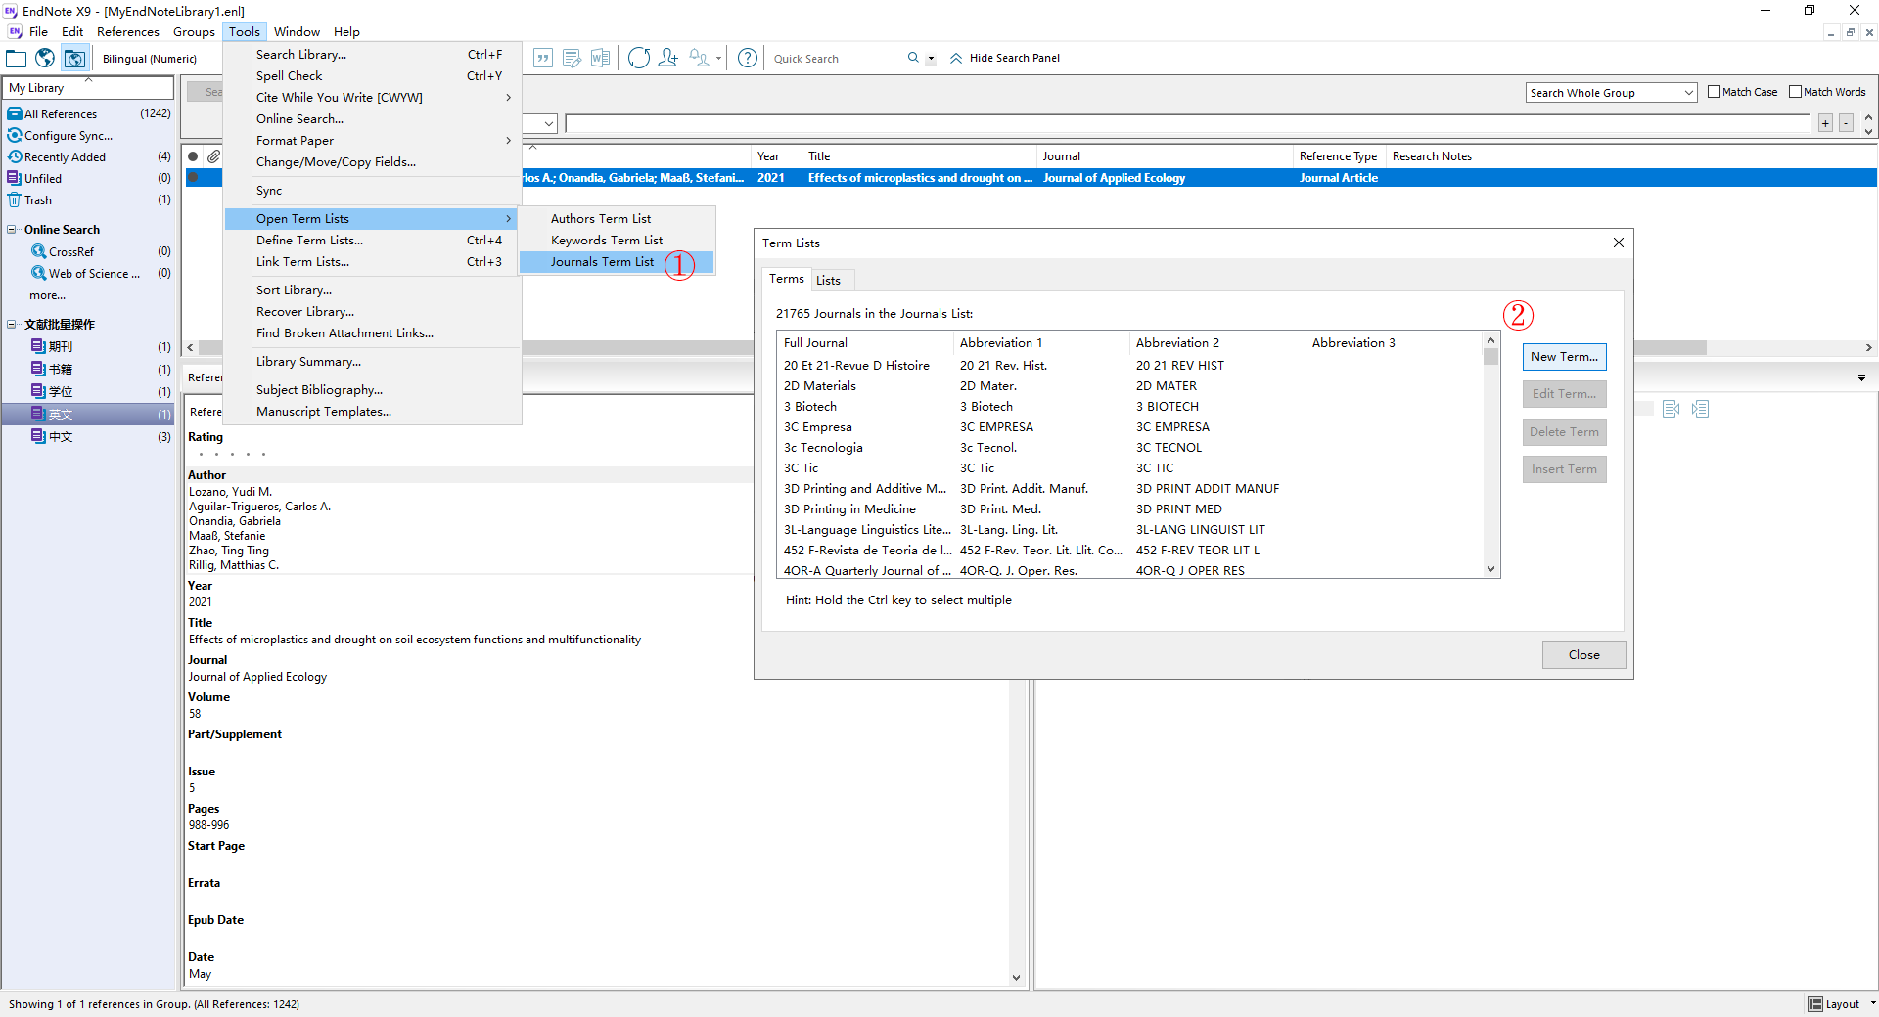Select the Local Library Mode folder icon
Image resolution: width=1879 pixels, height=1017 pixels.
(x=17, y=59)
